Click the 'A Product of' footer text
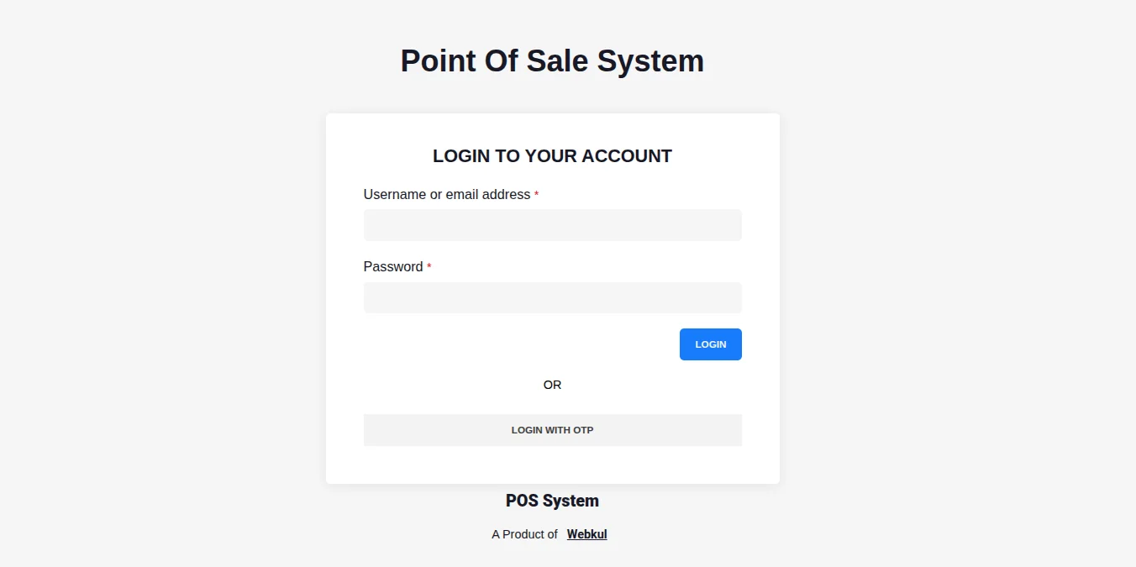The width and height of the screenshot is (1136, 567). (x=523, y=534)
